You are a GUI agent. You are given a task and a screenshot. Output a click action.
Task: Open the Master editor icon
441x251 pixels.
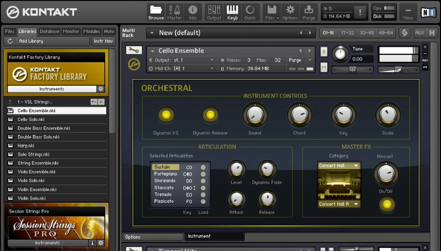coord(175,13)
